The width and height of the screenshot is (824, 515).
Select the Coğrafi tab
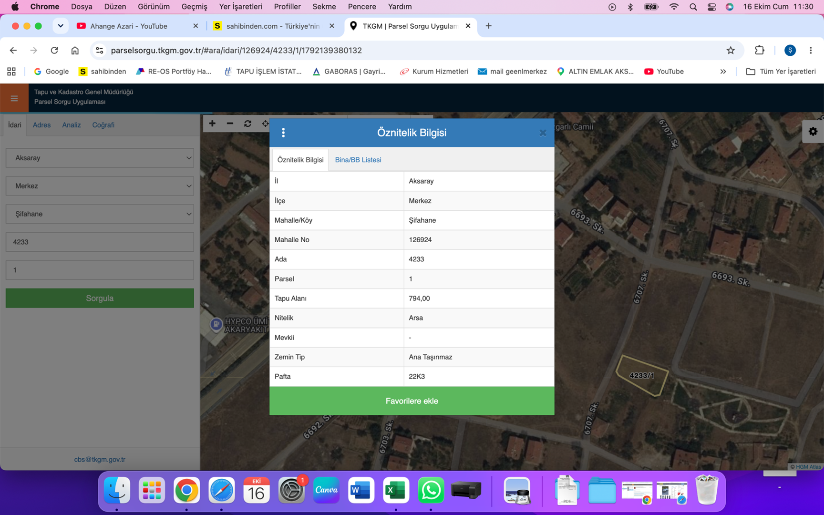103,125
